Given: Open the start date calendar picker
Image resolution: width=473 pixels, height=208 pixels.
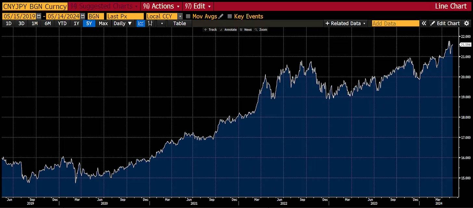Looking at the screenshot, I should click(39, 16).
